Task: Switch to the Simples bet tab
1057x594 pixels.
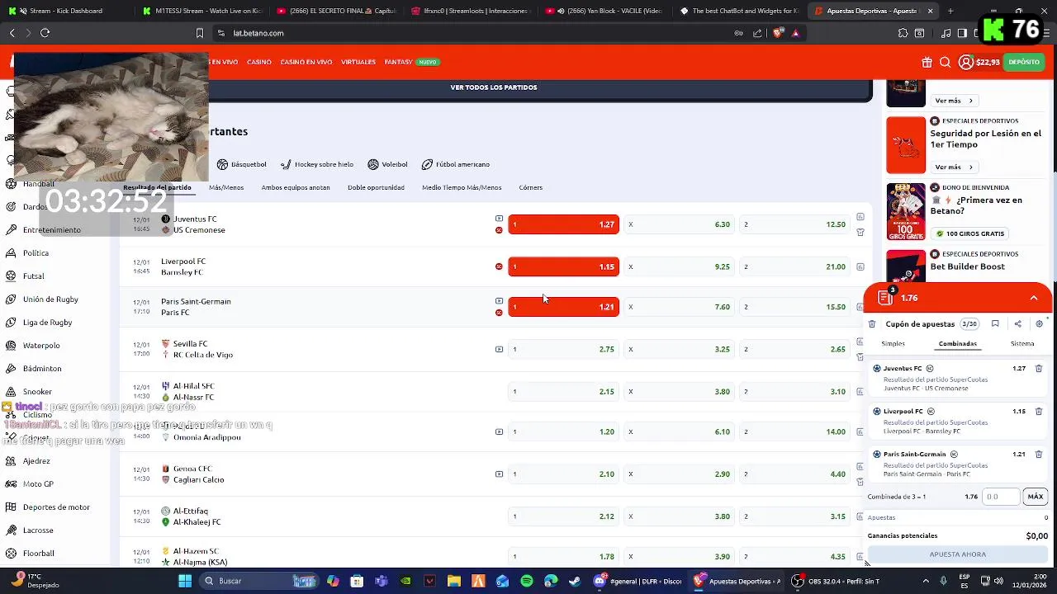Action: coord(893,343)
